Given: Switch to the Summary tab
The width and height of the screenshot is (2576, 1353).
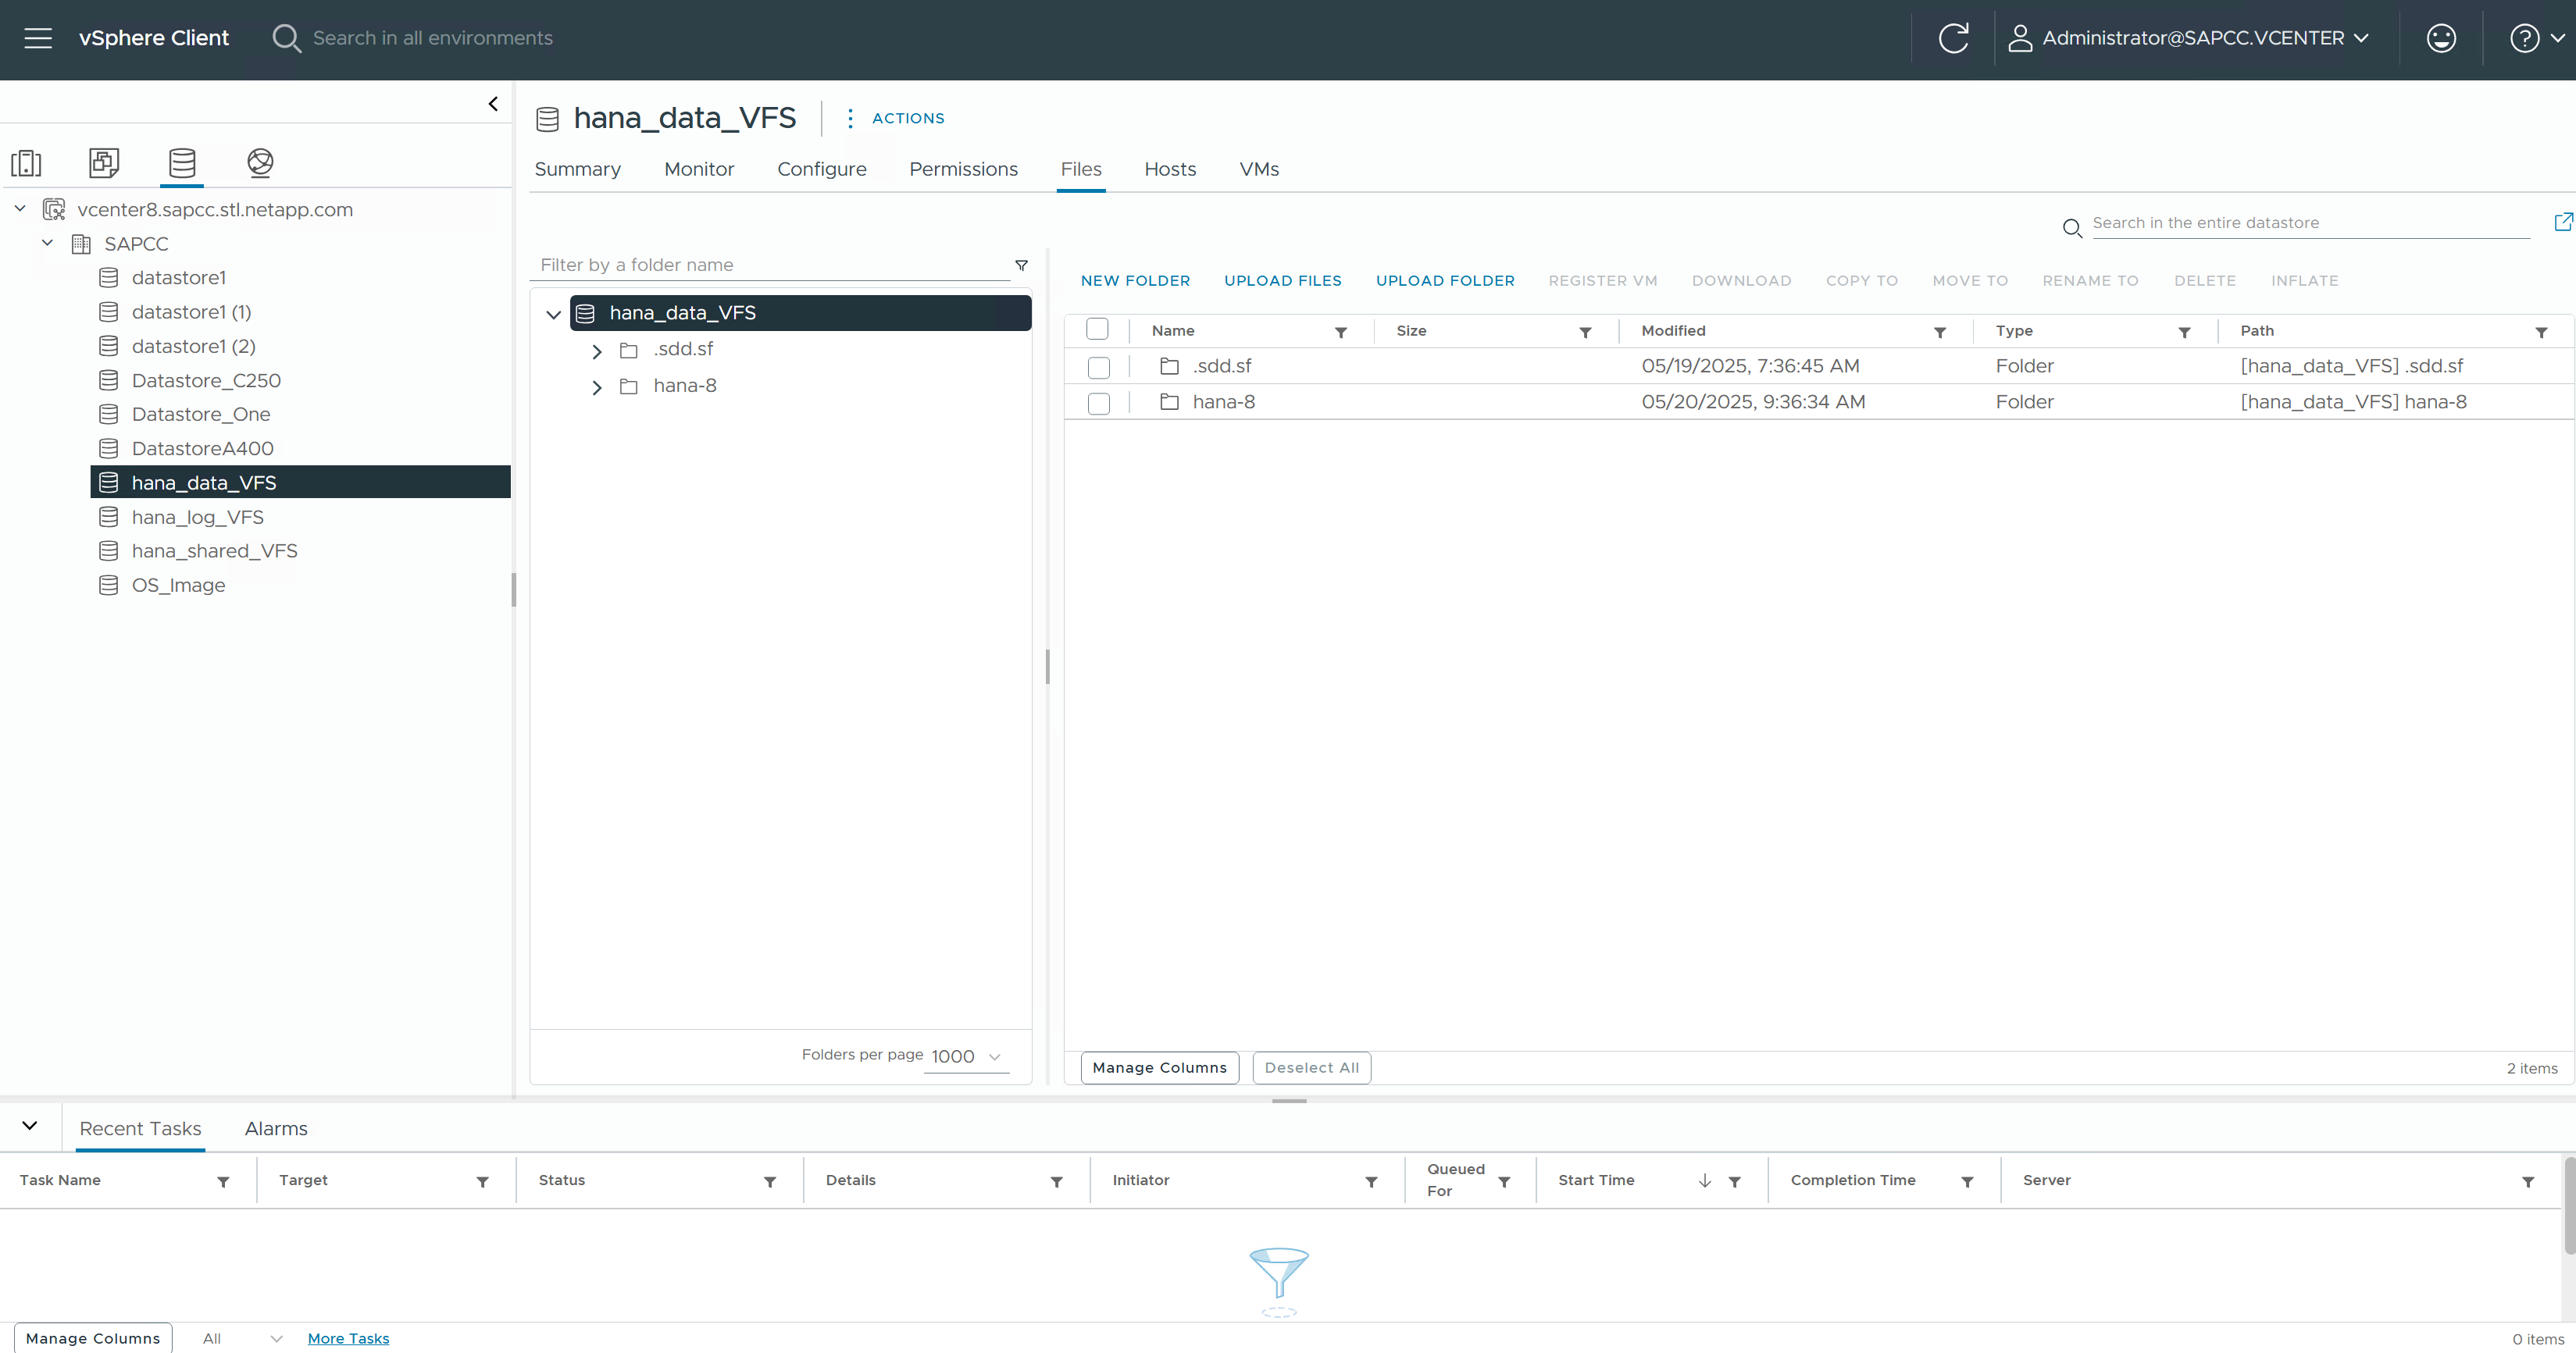Looking at the screenshot, I should (x=577, y=169).
